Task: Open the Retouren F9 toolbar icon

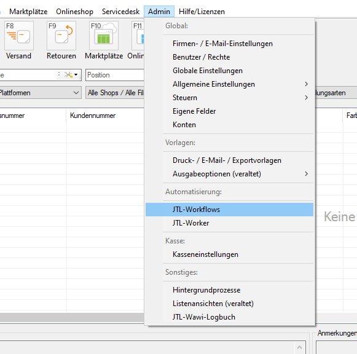Action: click(61, 36)
